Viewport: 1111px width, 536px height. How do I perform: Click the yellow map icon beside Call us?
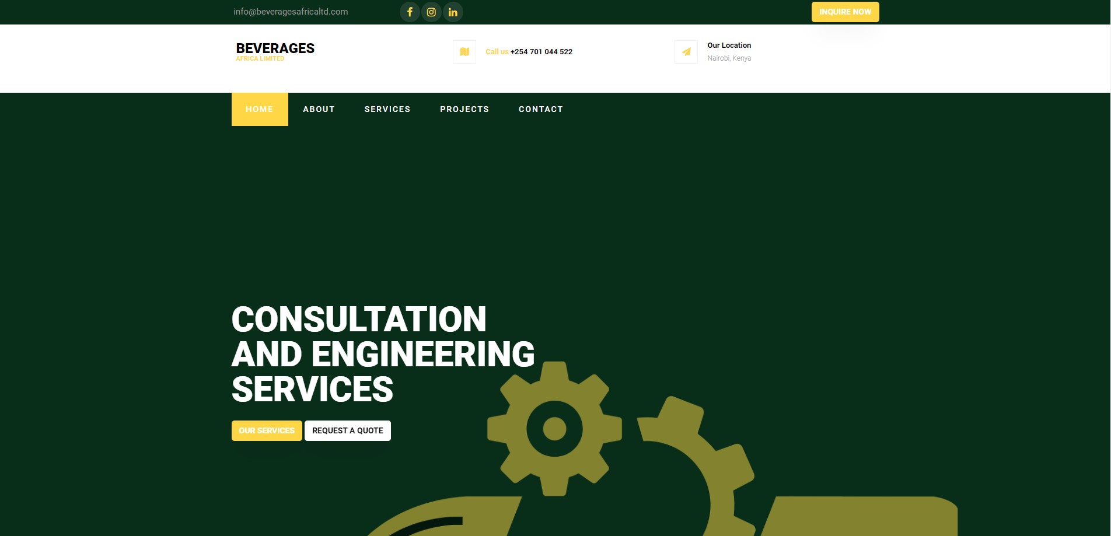click(464, 52)
